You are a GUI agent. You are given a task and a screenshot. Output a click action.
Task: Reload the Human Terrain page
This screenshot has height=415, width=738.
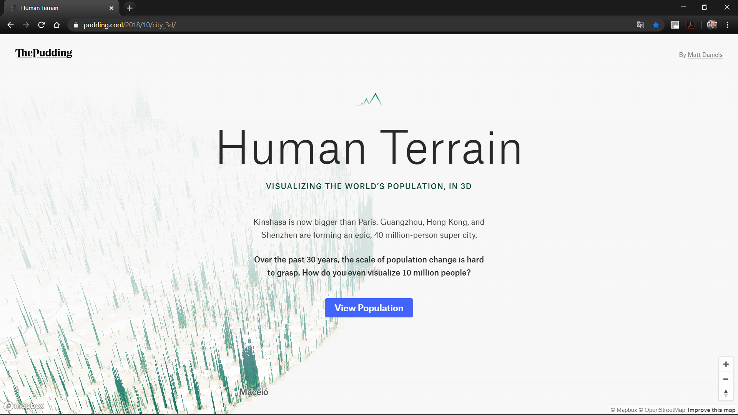(x=41, y=25)
